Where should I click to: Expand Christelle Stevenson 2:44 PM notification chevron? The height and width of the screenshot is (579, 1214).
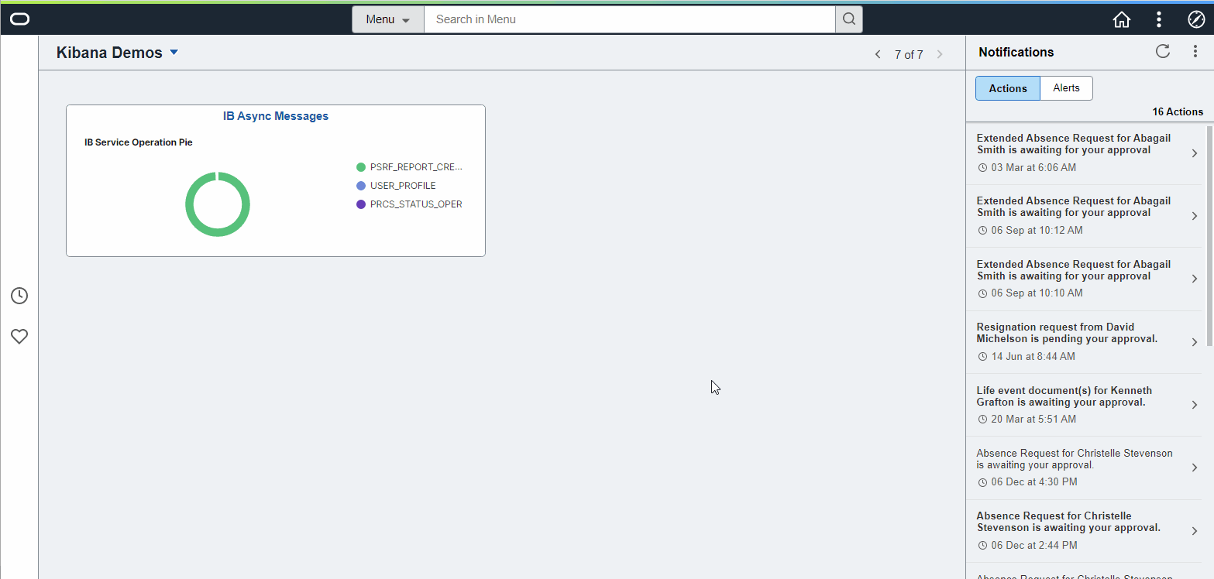point(1195,531)
